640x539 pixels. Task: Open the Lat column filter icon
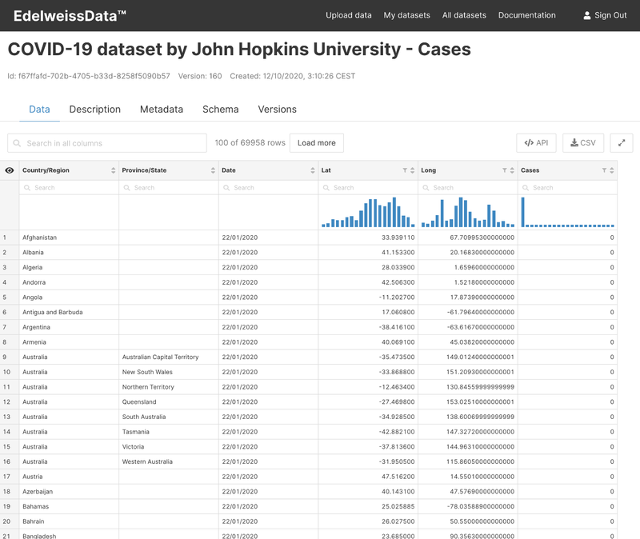tap(405, 170)
